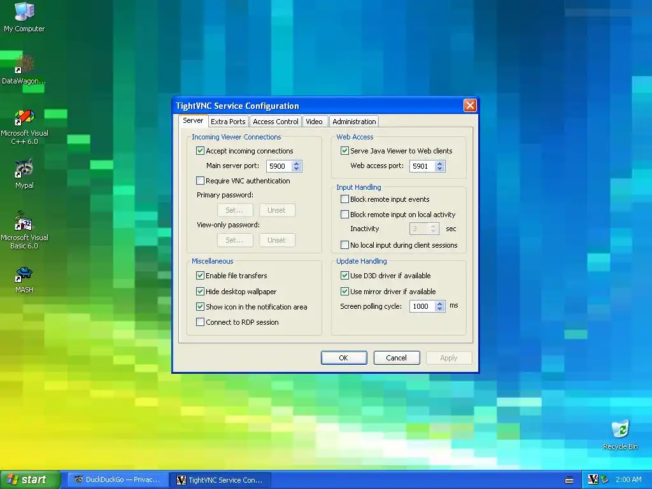
Task: Click the TightVNC tray icon
Action: 593,479
